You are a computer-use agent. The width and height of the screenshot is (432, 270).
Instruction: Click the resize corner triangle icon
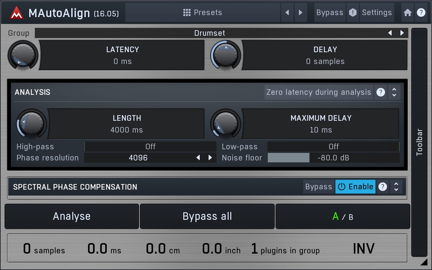point(424,261)
